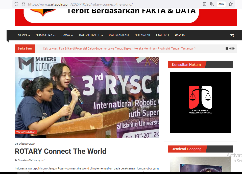
Task: Open the KALIMANTAN menu item
Action: (x=119, y=35)
